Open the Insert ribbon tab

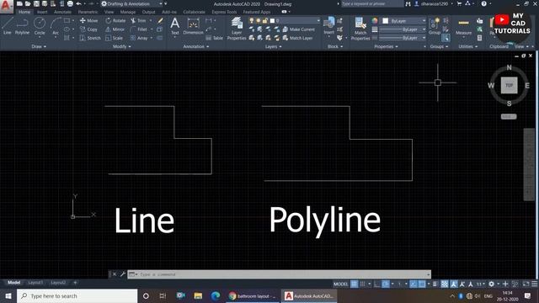(42, 12)
